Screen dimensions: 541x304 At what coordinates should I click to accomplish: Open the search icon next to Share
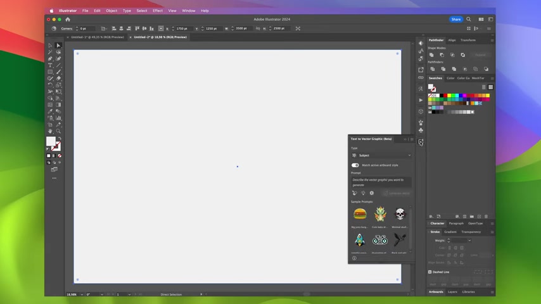(469, 20)
